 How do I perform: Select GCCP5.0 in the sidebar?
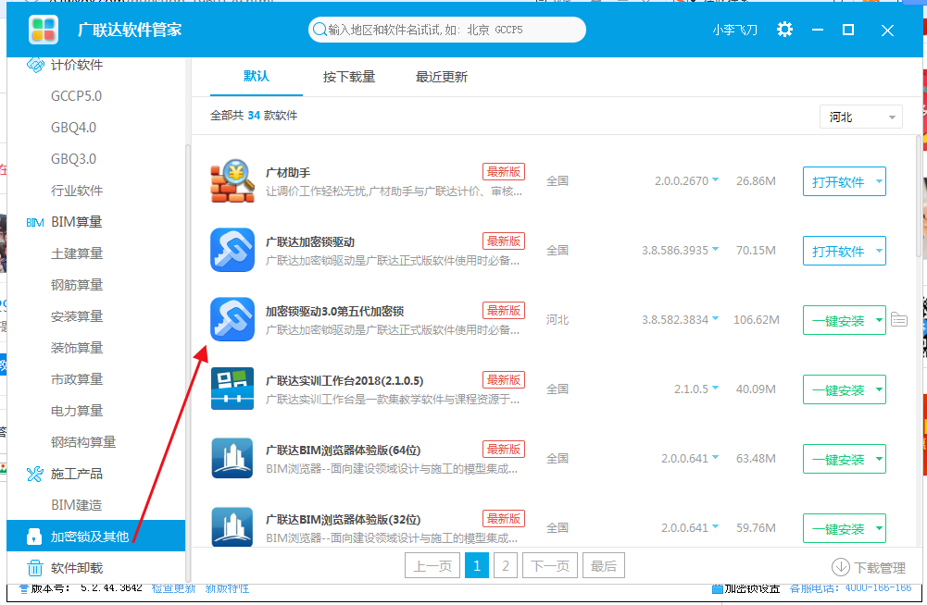pos(76,95)
